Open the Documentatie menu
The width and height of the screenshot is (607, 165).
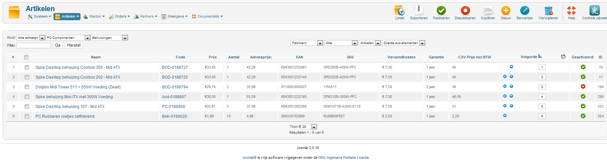(207, 16)
